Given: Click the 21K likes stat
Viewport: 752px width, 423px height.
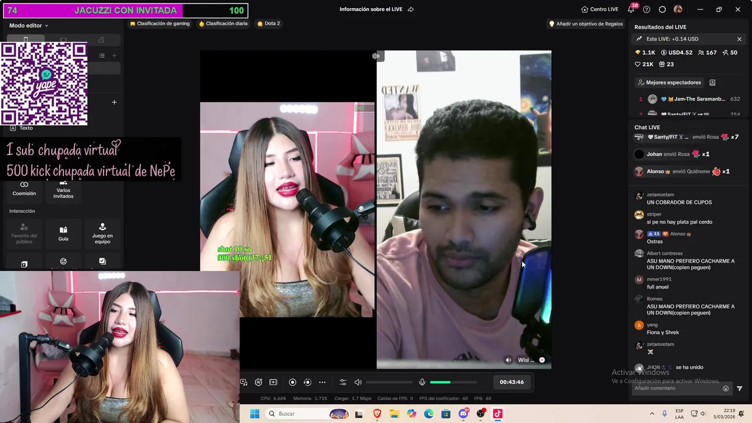Looking at the screenshot, I should tap(644, 64).
